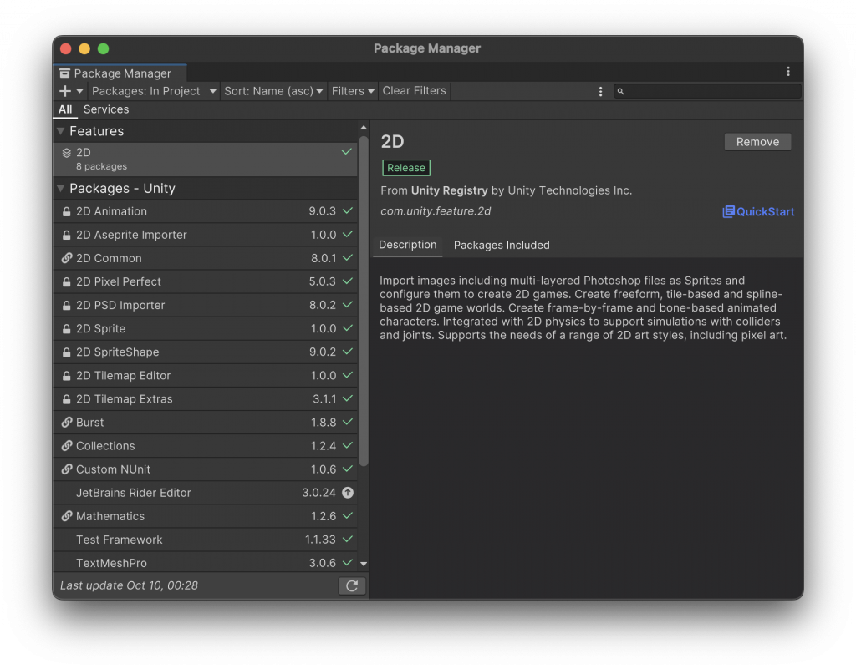Image resolution: width=856 pixels, height=669 pixels.
Task: Click the 2D feature layers icon
Action: pos(67,153)
